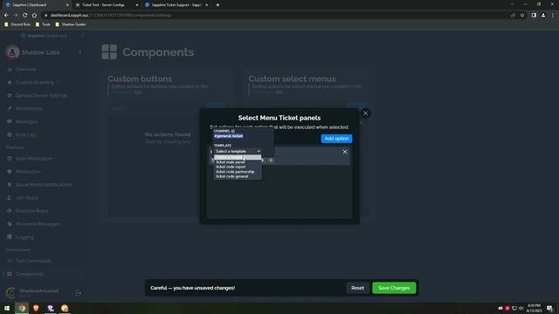Open Tools bookmark folder
Screen dimensions: 559x314
point(43,24)
